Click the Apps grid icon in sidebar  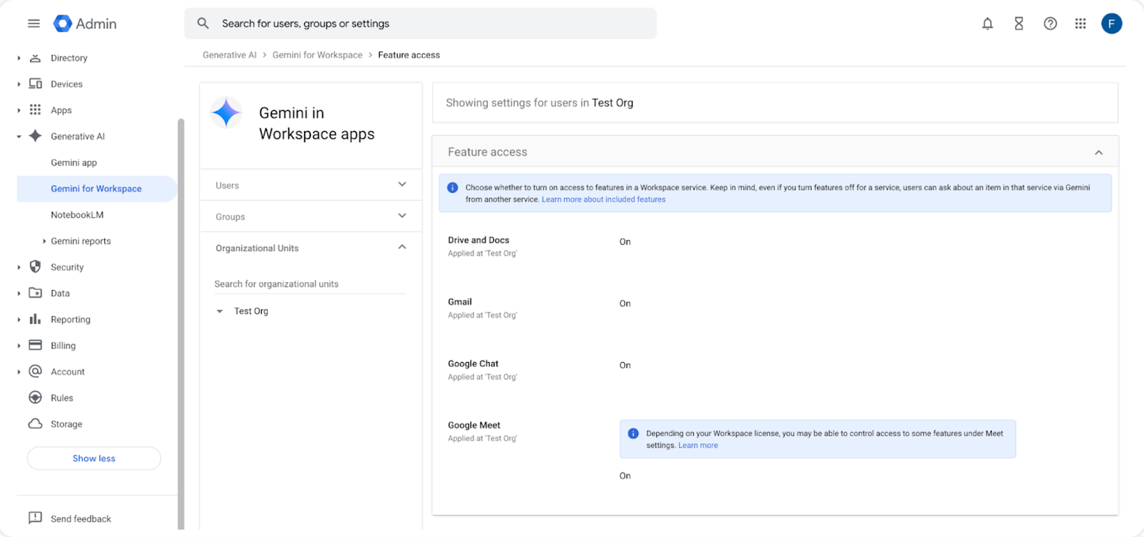point(36,110)
